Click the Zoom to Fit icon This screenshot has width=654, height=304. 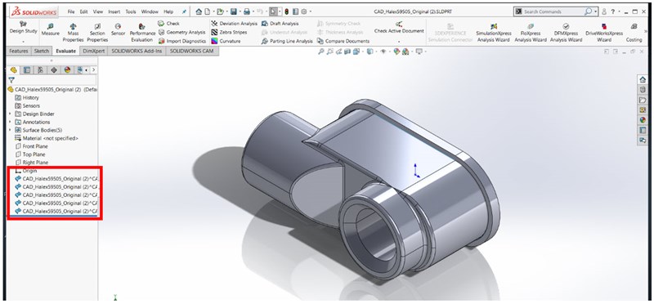tap(320, 51)
